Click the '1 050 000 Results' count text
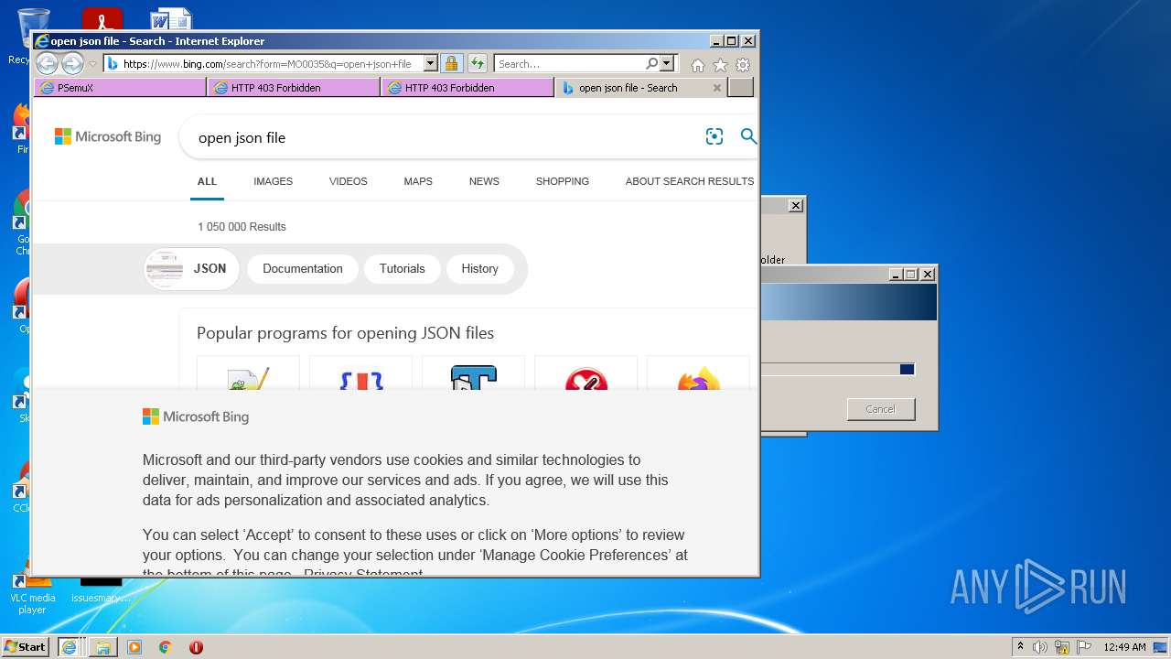Screen dimensions: 1171x659 pos(242,227)
